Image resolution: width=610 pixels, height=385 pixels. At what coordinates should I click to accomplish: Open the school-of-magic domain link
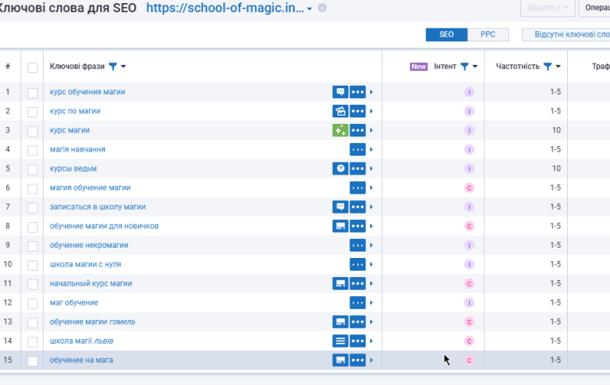pos(226,8)
